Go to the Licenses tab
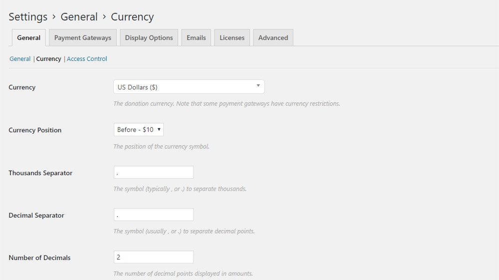Viewport: 499px width, 280px height. (232, 37)
